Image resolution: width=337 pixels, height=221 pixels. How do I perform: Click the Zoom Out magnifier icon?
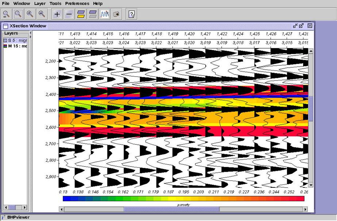[42, 14]
